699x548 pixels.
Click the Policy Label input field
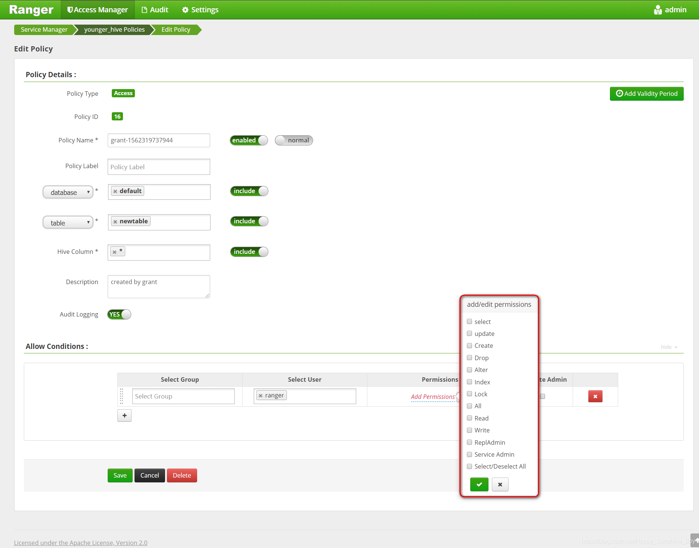[x=158, y=167]
